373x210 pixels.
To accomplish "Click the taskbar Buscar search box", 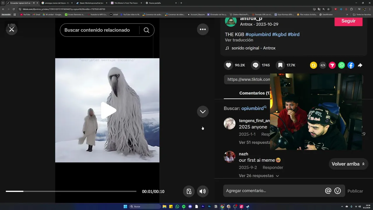I will [145, 206].
